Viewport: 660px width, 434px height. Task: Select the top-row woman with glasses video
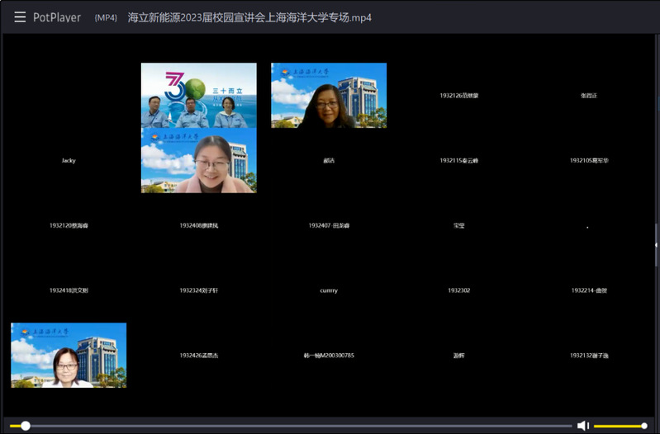[x=329, y=95]
